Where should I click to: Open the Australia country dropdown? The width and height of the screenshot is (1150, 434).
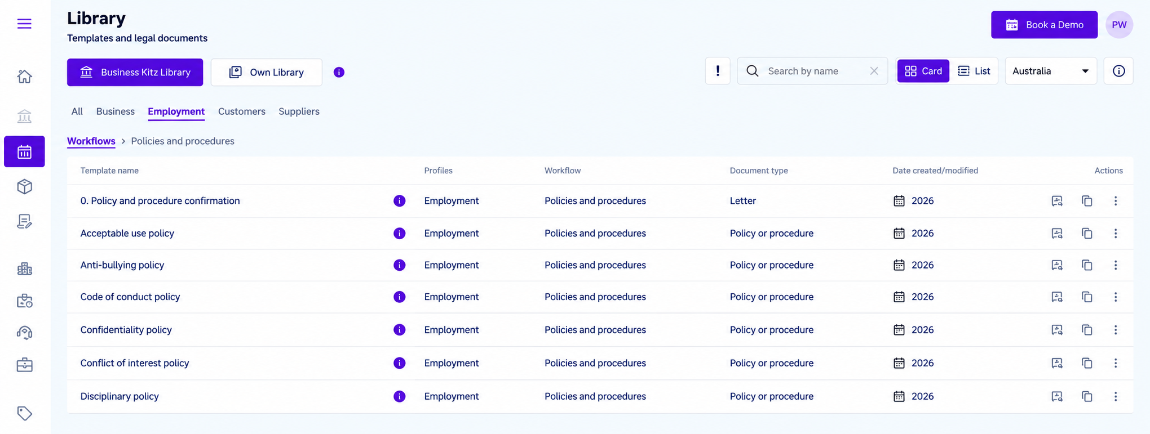(1051, 71)
